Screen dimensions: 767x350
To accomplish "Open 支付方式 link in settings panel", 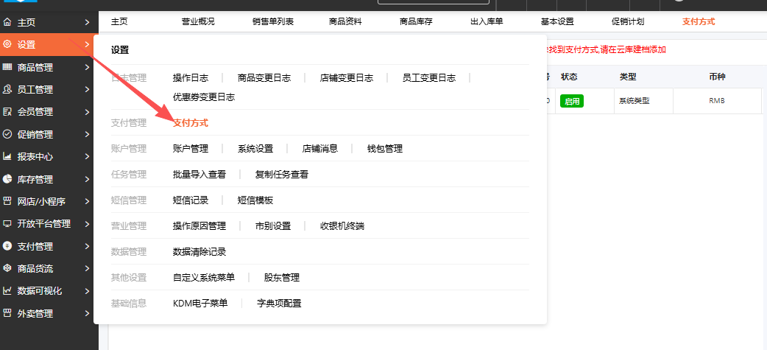I will 190,123.
